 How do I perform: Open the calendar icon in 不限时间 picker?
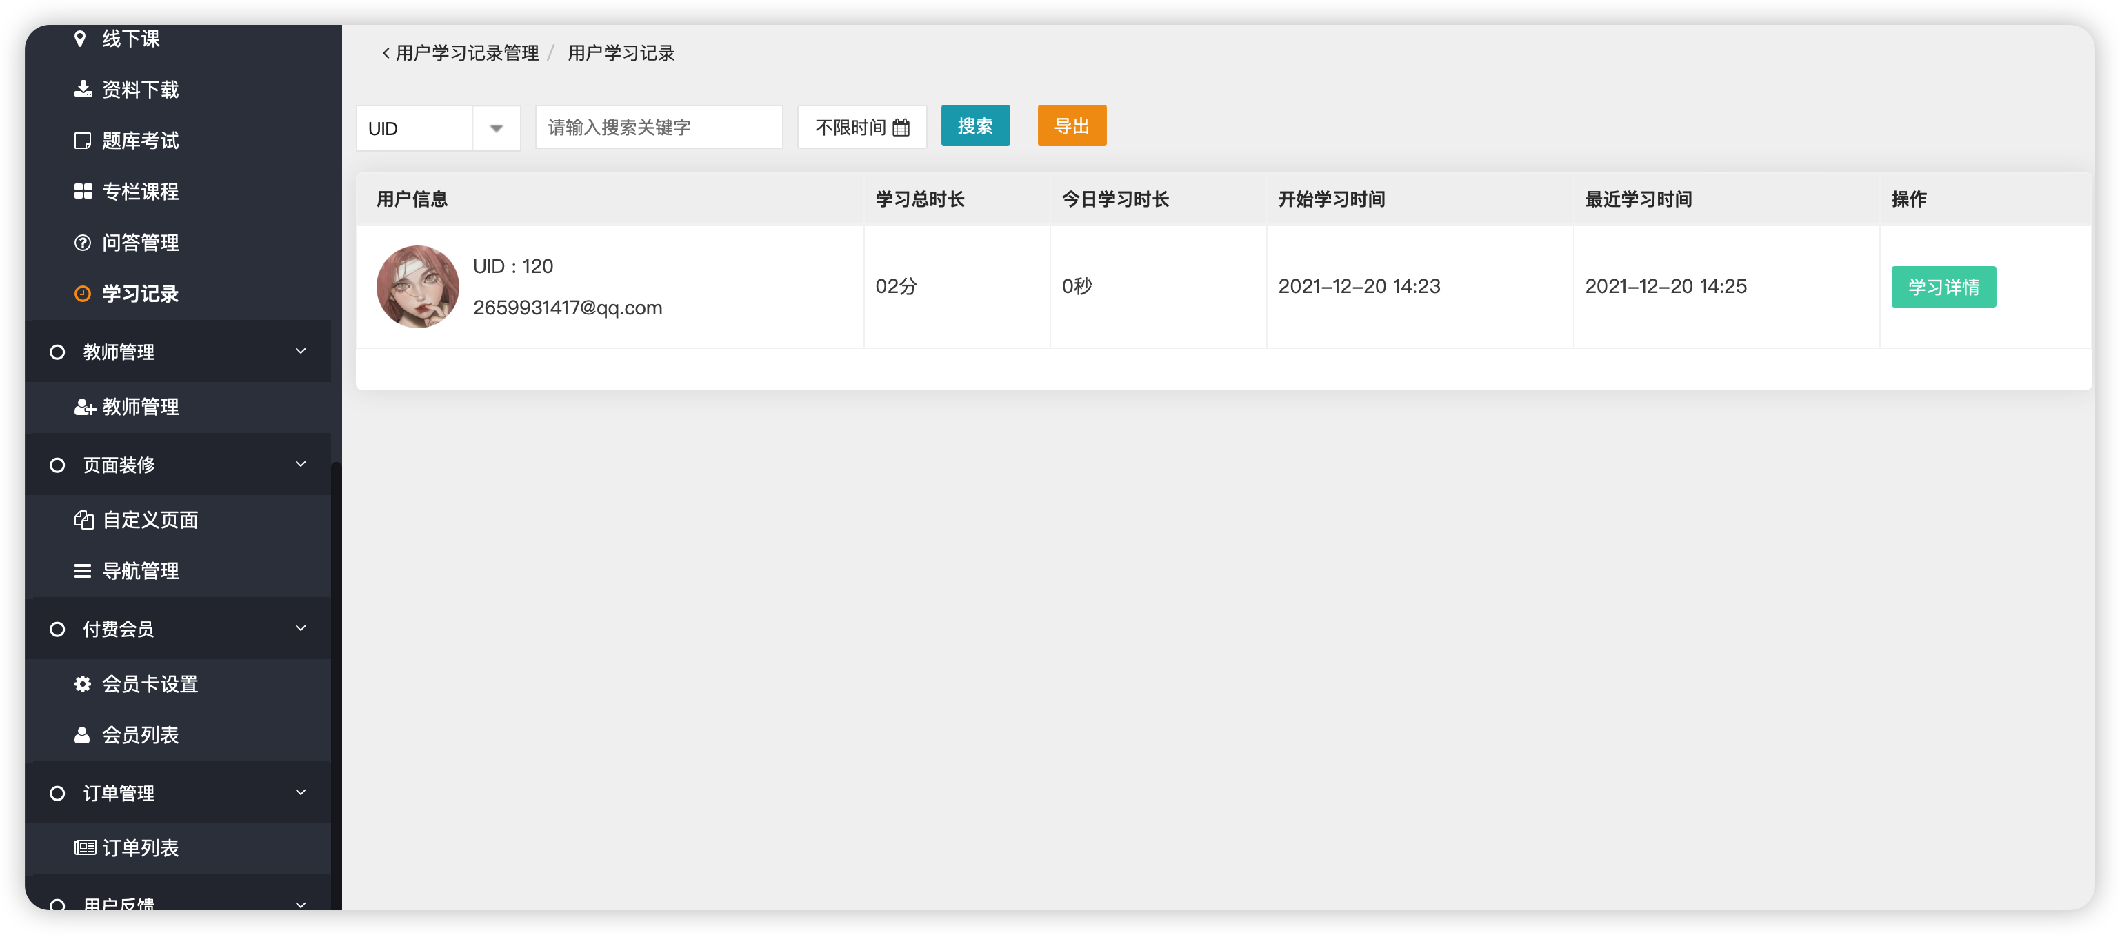(x=901, y=128)
